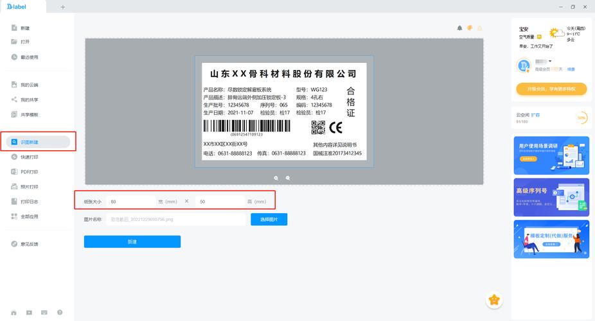Open the username dropdown arrow
Image resolution: width=595 pixels, height=321 pixels.
coord(550,62)
